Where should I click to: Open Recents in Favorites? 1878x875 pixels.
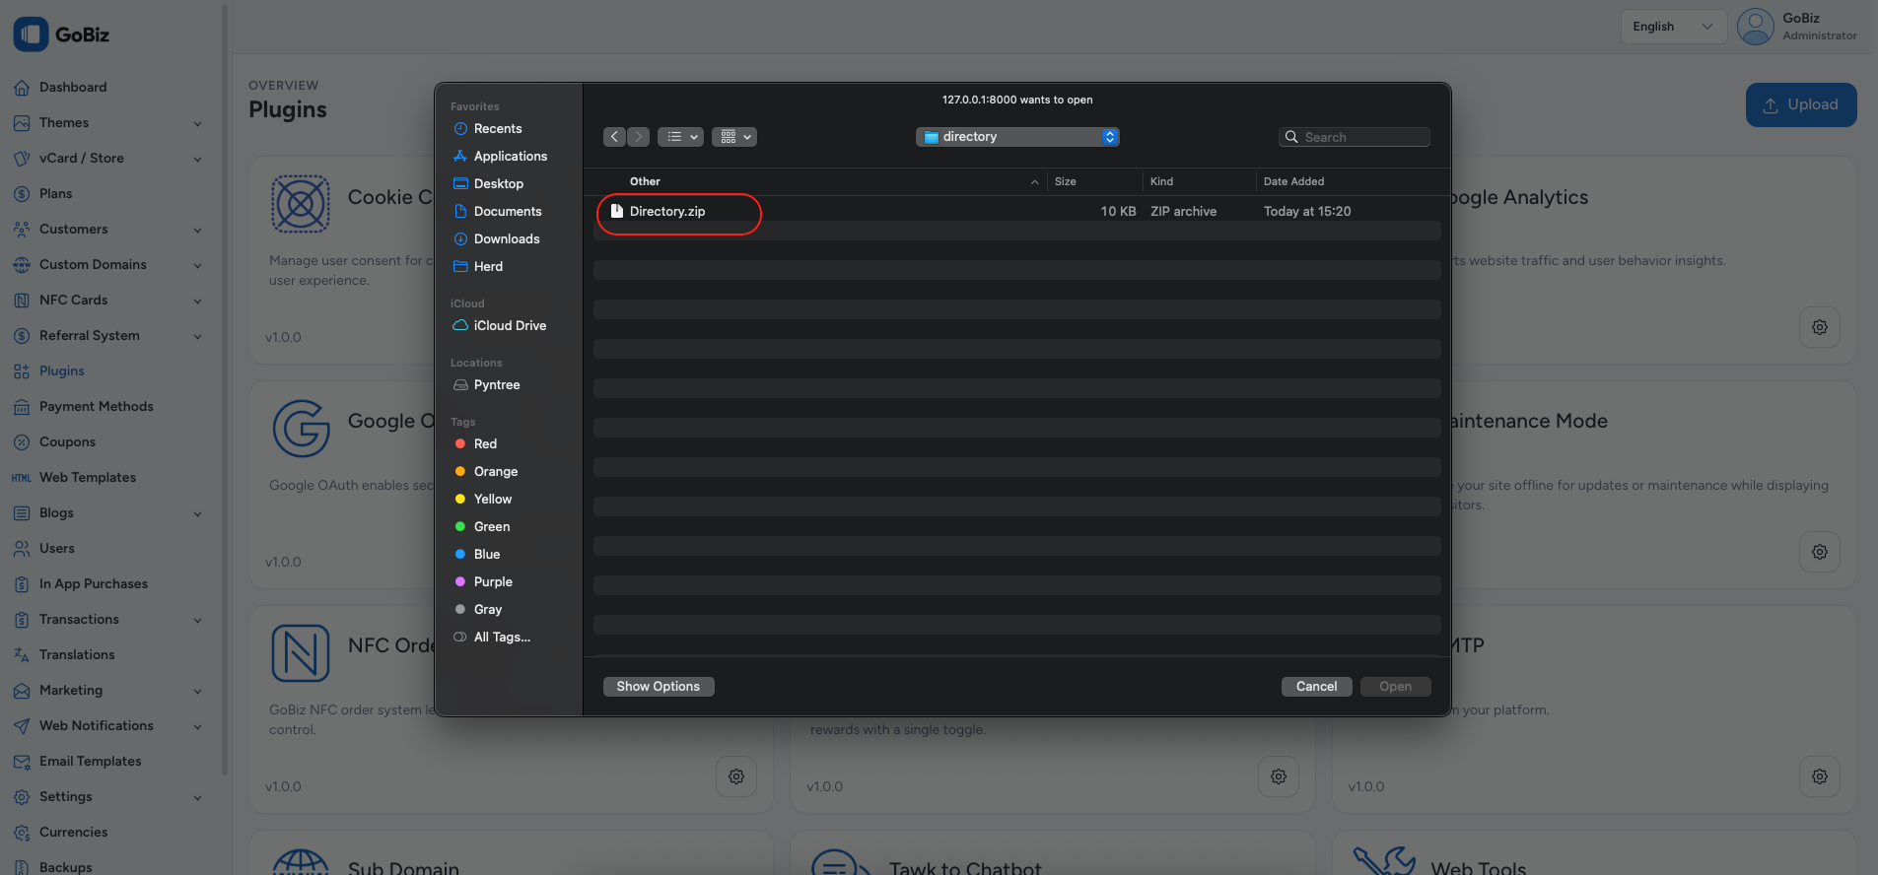pyautogui.click(x=498, y=129)
